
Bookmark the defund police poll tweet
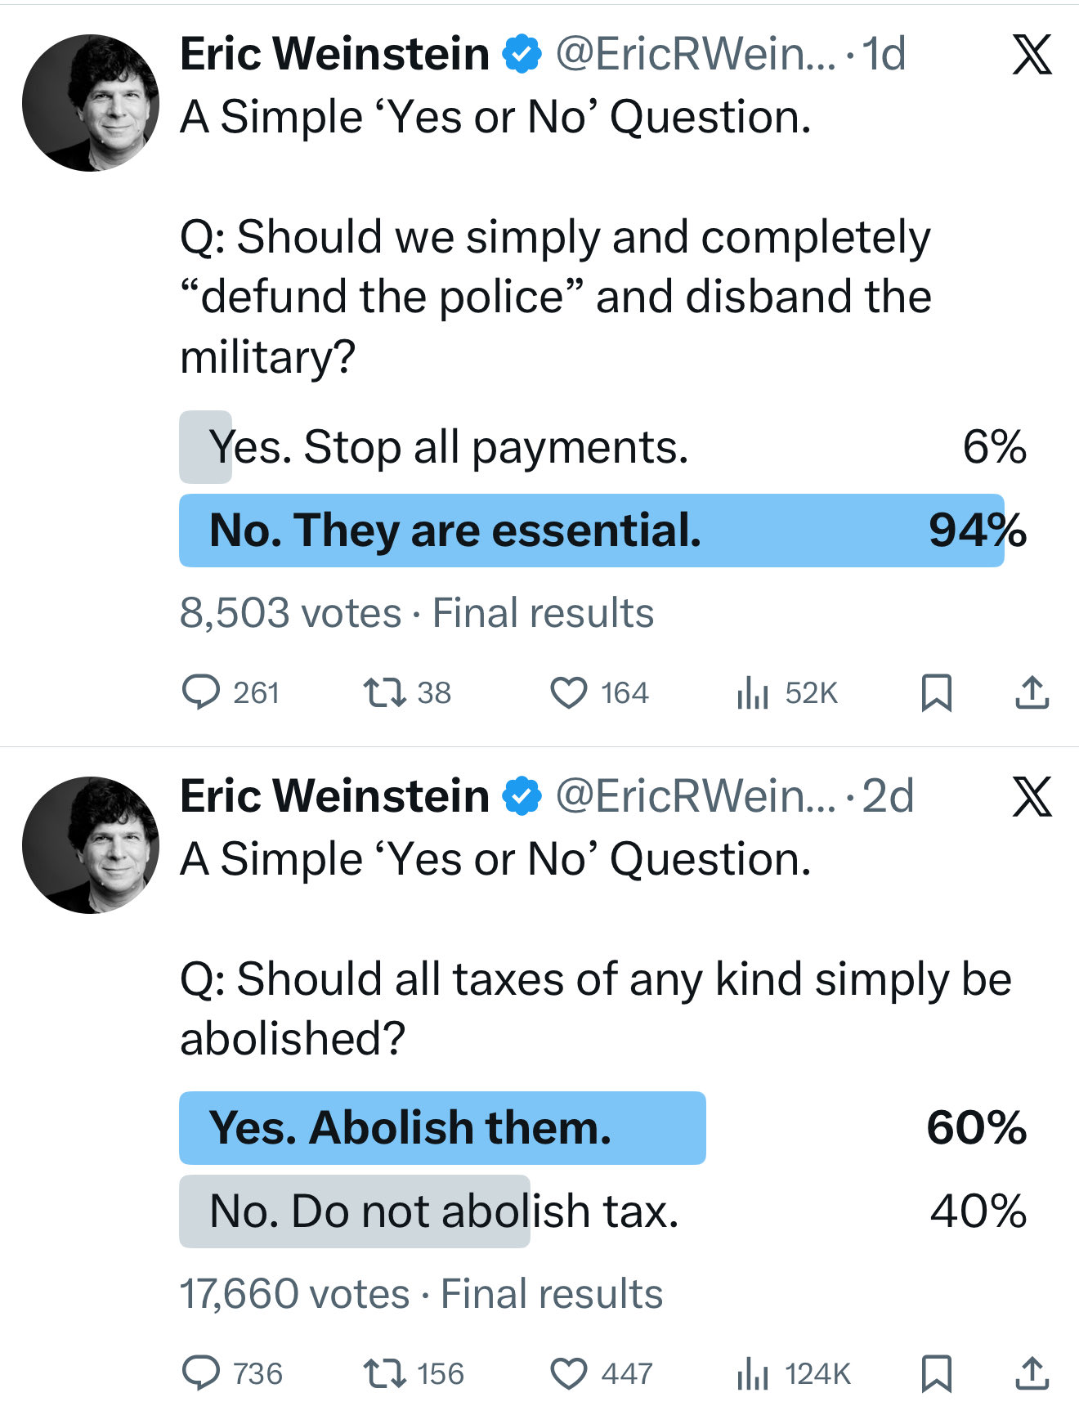coord(936,692)
